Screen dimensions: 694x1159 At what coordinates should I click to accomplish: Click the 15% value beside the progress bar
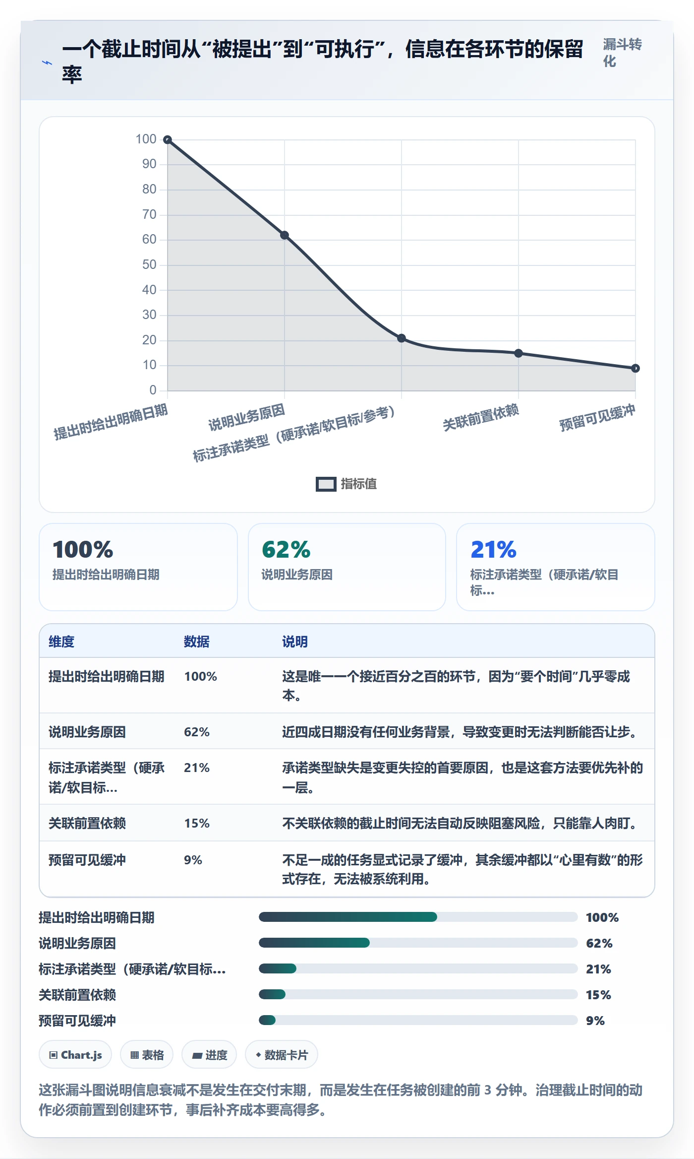598,995
